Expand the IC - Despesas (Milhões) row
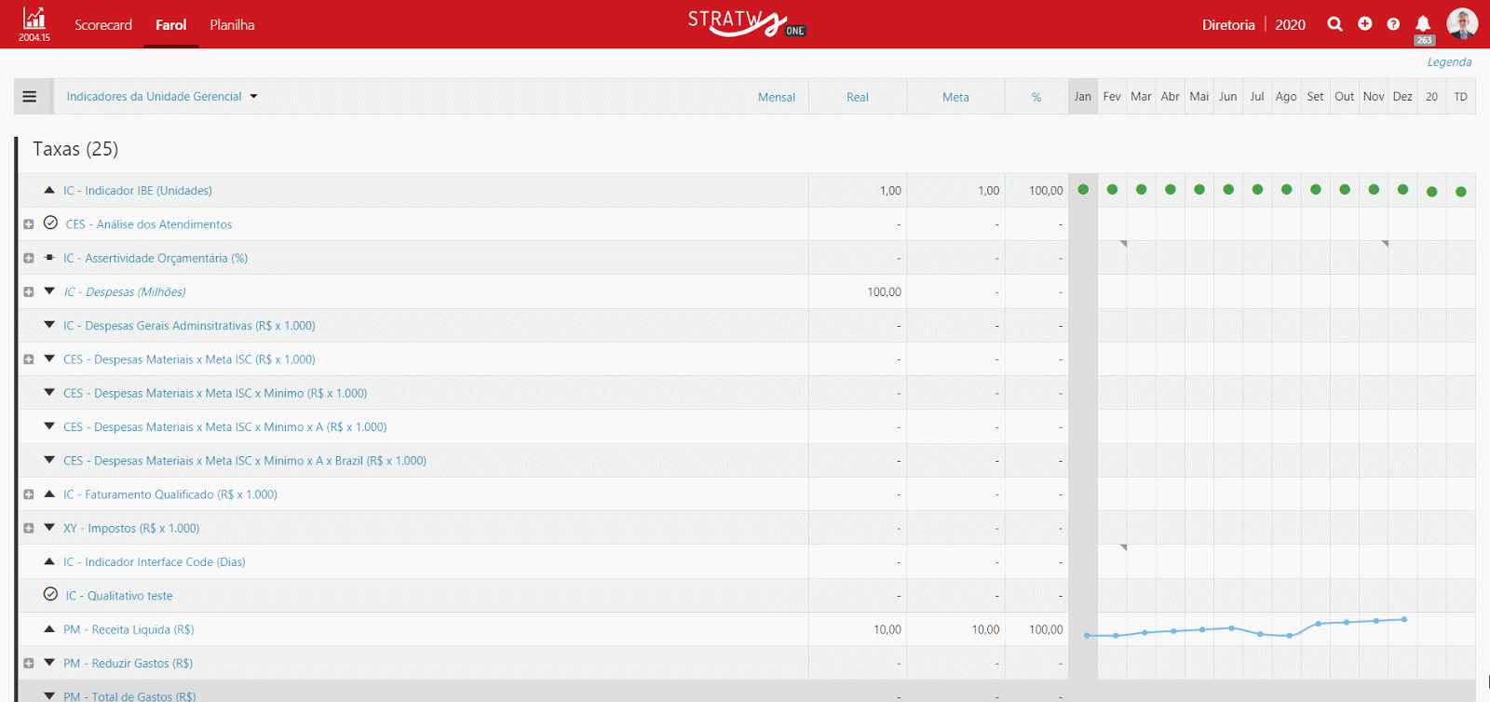Screen dimensions: 1490x702 point(29,291)
